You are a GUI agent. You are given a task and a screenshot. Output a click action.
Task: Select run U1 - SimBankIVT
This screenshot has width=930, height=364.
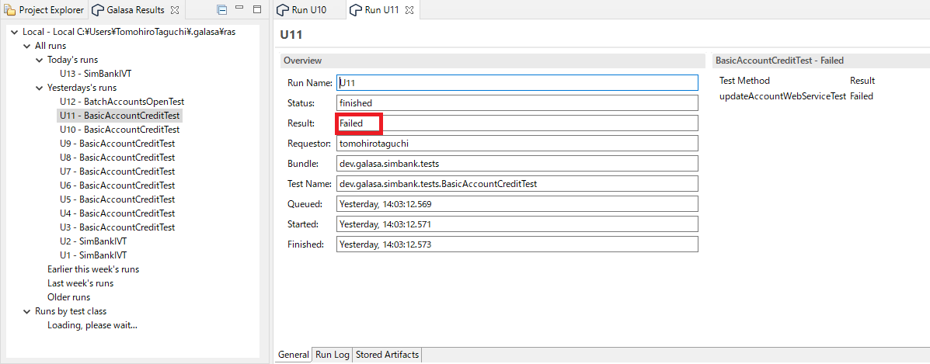93,255
